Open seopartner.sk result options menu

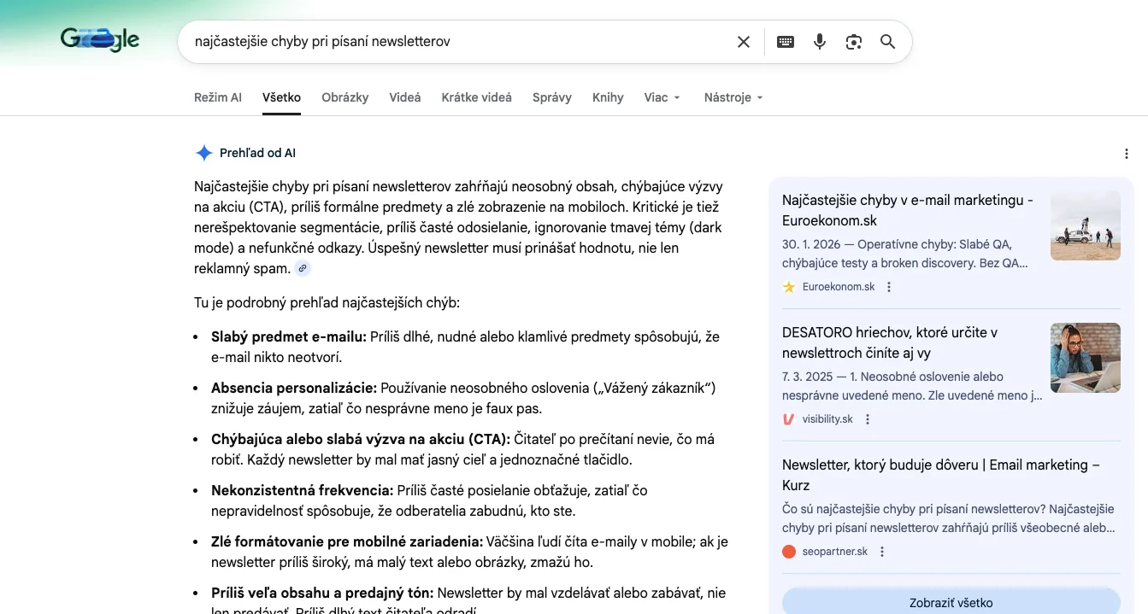click(x=882, y=552)
